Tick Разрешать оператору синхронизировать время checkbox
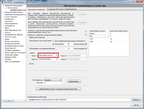Viewport: 144px width, 109px height. tap(86, 35)
